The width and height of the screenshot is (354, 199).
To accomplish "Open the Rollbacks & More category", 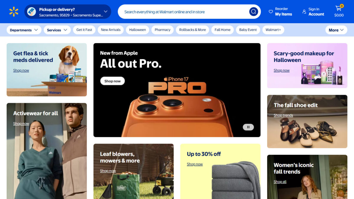I will point(192,30).
